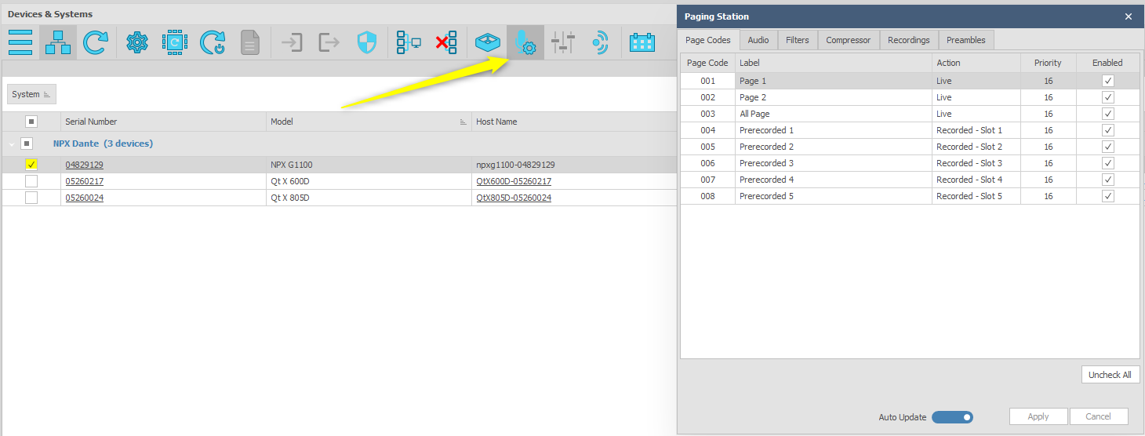Click the blue device box icon
Screen dimensions: 1145x436
click(x=488, y=42)
